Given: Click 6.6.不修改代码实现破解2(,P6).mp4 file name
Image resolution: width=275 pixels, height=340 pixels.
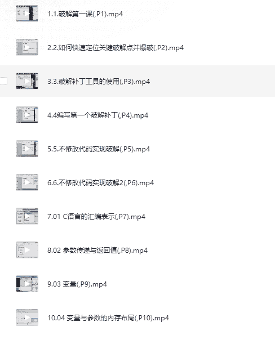Looking at the screenshot, I should (100, 183).
